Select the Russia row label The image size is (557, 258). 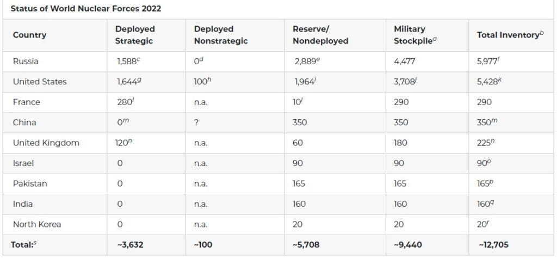pyautogui.click(x=26, y=62)
